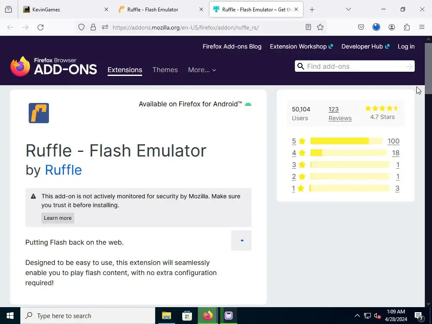
Task: Open the Ruffle author link
Action: (x=63, y=170)
